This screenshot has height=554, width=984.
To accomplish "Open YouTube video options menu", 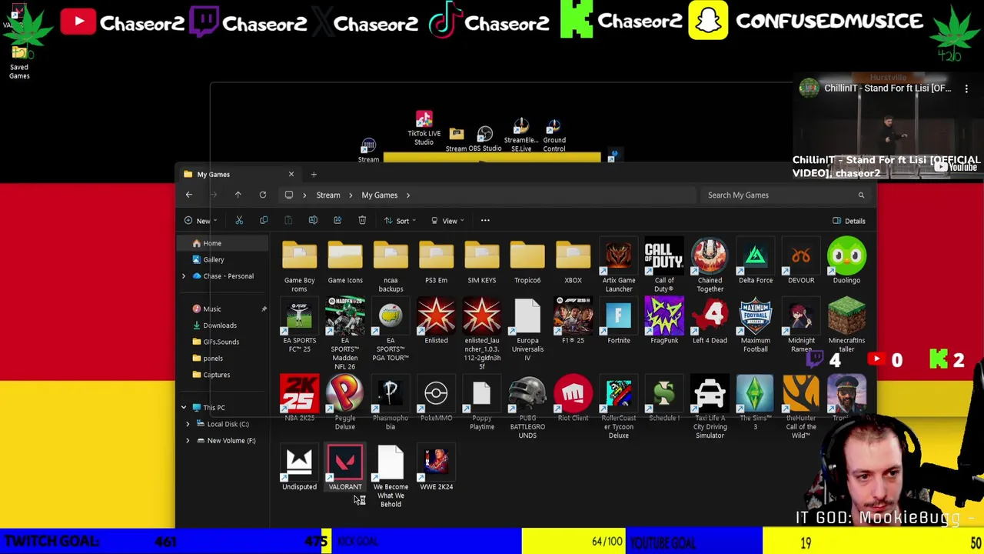I will [x=966, y=88].
